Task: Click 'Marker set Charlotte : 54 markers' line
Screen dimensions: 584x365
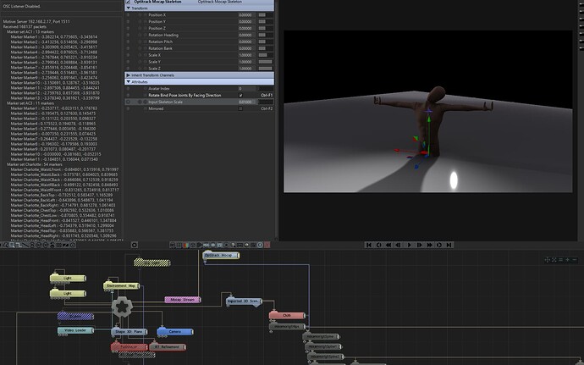Action: pos(35,164)
